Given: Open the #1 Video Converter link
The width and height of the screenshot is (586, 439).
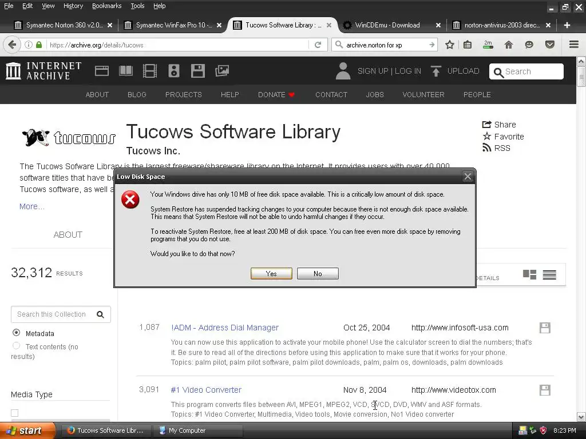Looking at the screenshot, I should [x=206, y=390].
